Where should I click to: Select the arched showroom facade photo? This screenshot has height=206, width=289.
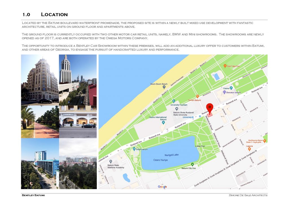click(78, 122)
